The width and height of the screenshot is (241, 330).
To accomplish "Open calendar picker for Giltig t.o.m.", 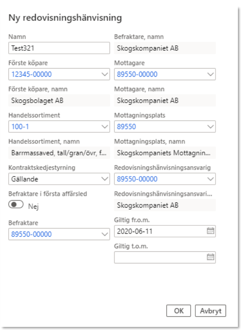I will (x=210, y=257).
